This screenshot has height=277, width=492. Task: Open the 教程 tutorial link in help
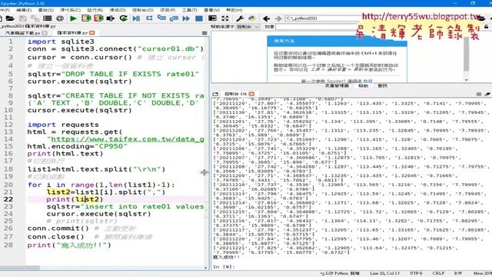point(368,81)
